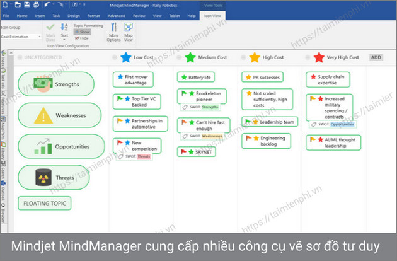Click flag on AI/ML thought leadership card

pos(313,139)
